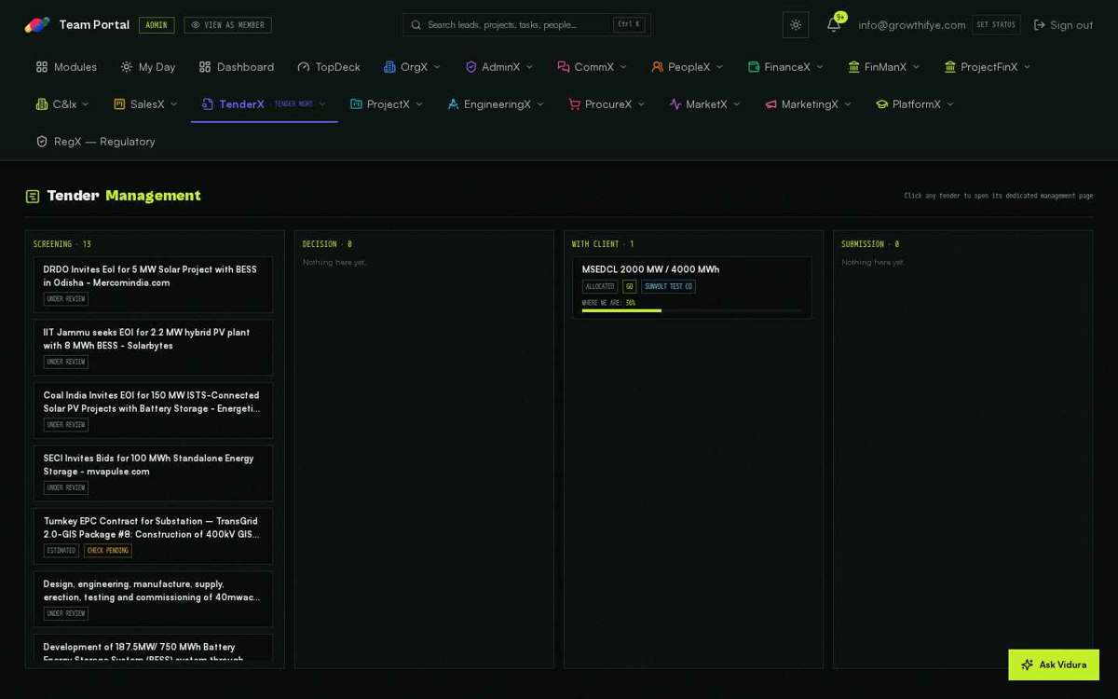Screen dimensions: 1118x699
Task: Open MSEDCL 2000 MW / 4000 MWh tender
Action: tap(691, 288)
